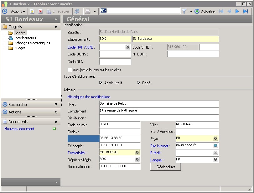Image resolution: width=254 pixels, height=193 pixels.
Task: Open website globe icon beside www.sage.fr
Action: click(215, 146)
